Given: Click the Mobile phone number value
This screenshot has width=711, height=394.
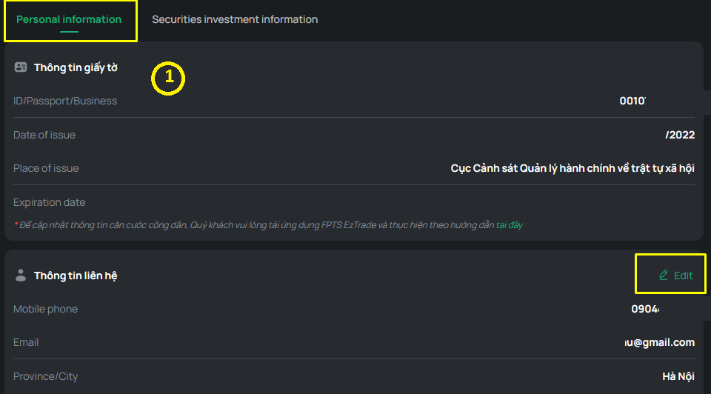Looking at the screenshot, I should (645, 309).
